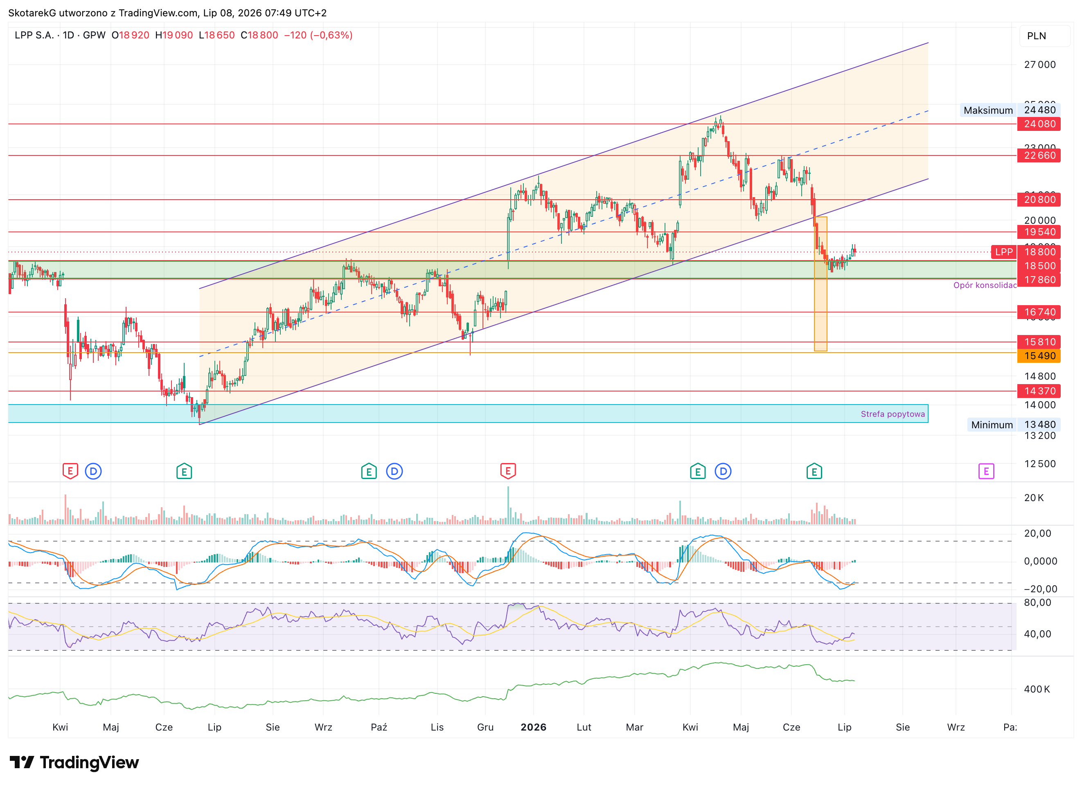The image size is (1082, 787).
Task: Click the 20 K volume axis value
Action: tap(1034, 497)
